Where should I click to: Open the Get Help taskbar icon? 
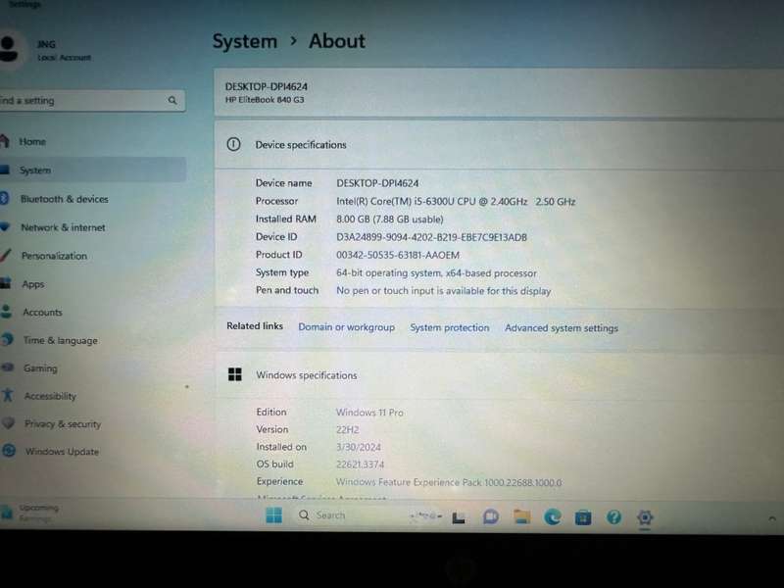click(614, 517)
